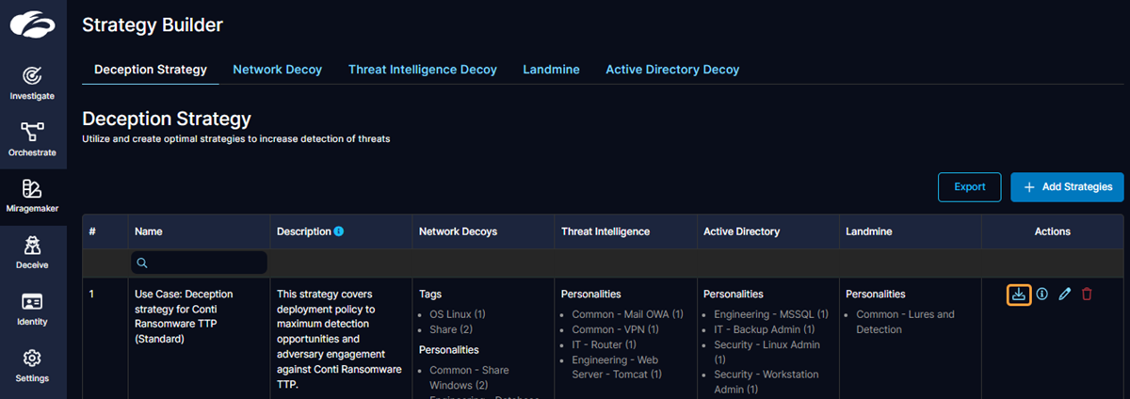Download the Conti Ransomware strategy
1130x399 pixels.
point(1018,294)
